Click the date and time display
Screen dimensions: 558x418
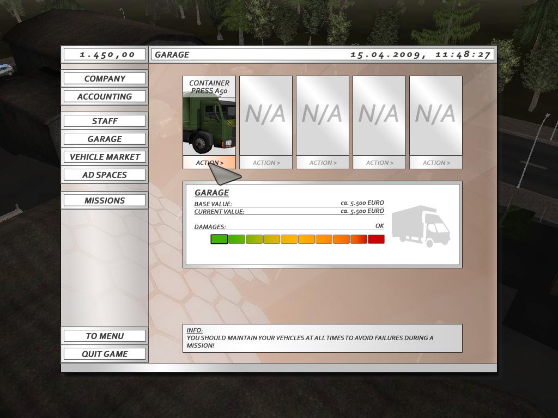pos(421,54)
